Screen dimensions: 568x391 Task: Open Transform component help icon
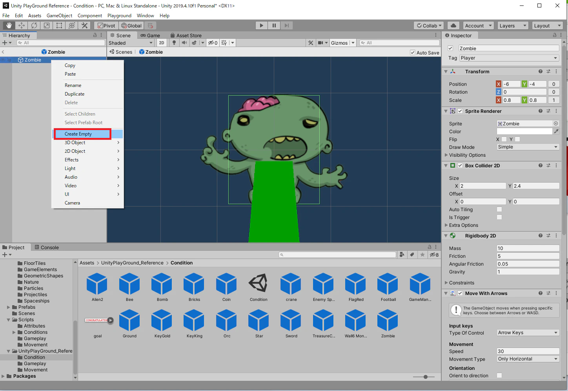tap(541, 71)
